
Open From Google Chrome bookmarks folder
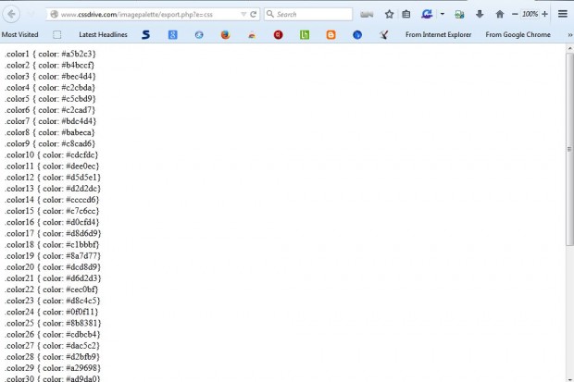pyautogui.click(x=518, y=35)
